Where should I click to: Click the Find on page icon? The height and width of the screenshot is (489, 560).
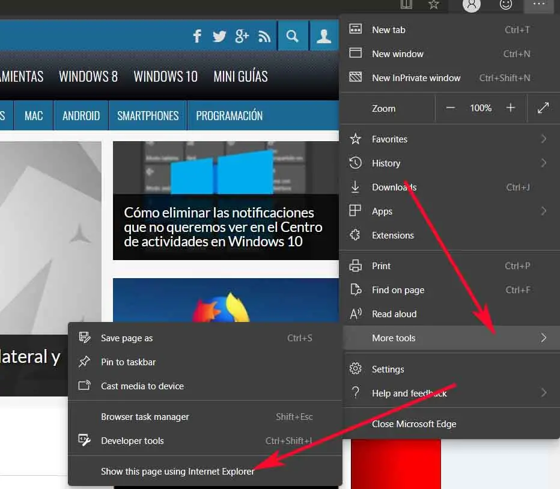[x=356, y=290]
